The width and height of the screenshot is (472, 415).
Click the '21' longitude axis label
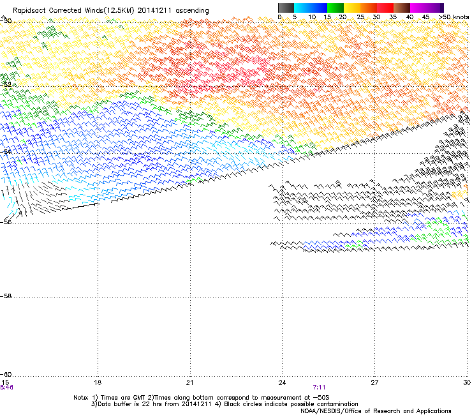(189, 382)
